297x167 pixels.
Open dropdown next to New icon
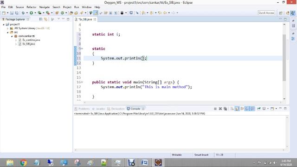7,13
